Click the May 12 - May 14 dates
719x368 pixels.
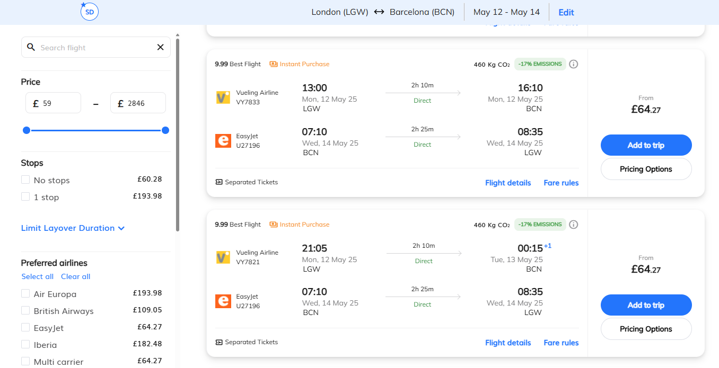(506, 12)
